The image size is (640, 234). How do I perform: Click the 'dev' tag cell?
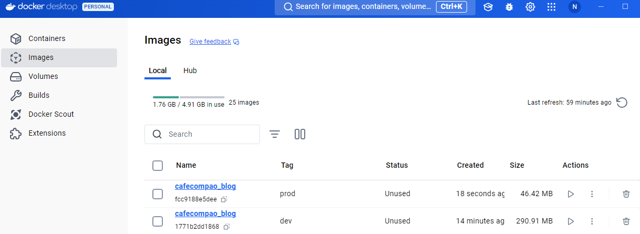pos(286,221)
